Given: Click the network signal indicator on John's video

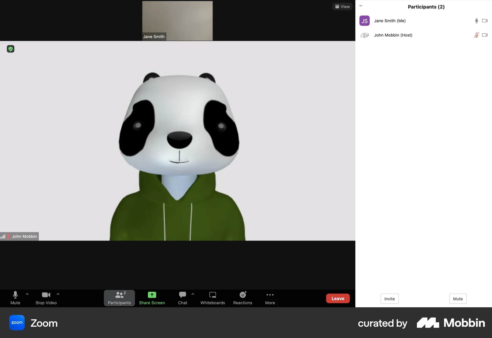Looking at the screenshot, I should (x=3, y=236).
